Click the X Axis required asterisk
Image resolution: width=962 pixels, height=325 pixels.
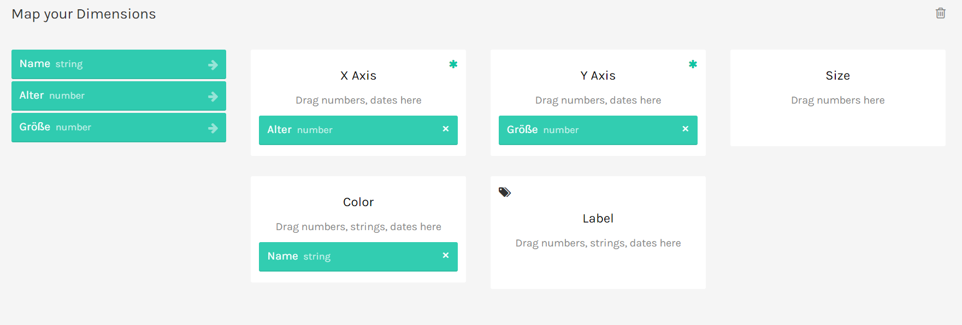pyautogui.click(x=453, y=64)
